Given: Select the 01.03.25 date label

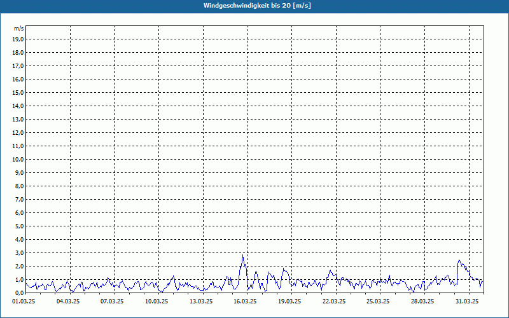Looking at the screenshot, I should coord(24,301).
